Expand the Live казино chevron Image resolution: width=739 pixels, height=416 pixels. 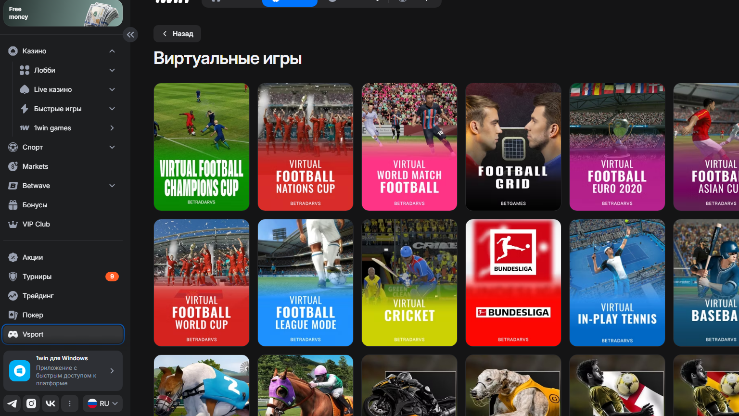112,89
